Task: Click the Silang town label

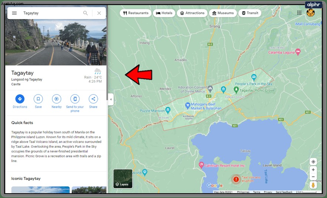Action: 215,26
